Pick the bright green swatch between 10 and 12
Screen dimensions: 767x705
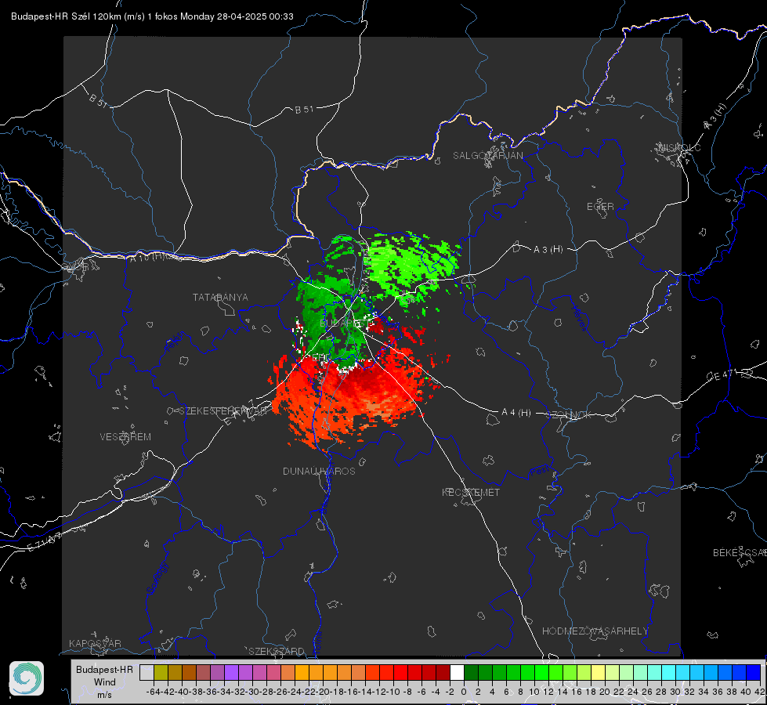[x=541, y=672]
